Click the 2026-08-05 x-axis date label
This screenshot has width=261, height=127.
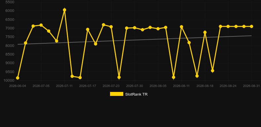158,86
